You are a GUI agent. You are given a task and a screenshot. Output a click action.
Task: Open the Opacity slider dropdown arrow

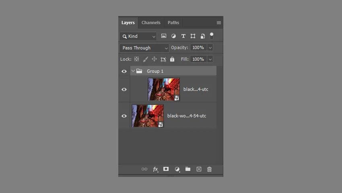[x=210, y=47]
